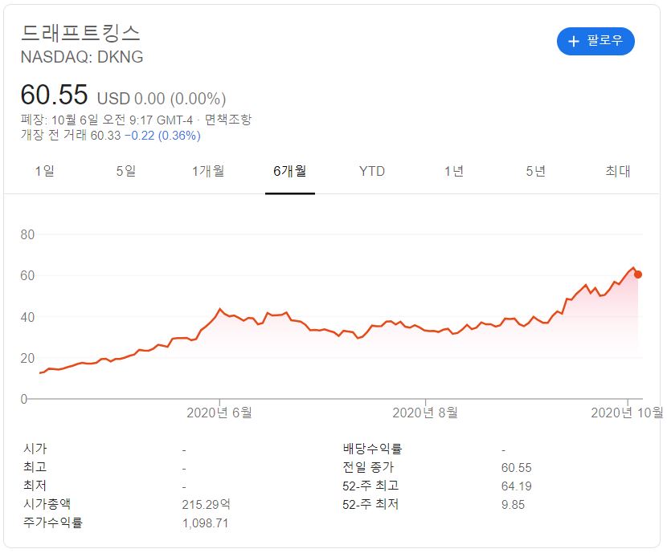Click the 시가 label
Viewport: 667px width, 553px height.
(35, 449)
